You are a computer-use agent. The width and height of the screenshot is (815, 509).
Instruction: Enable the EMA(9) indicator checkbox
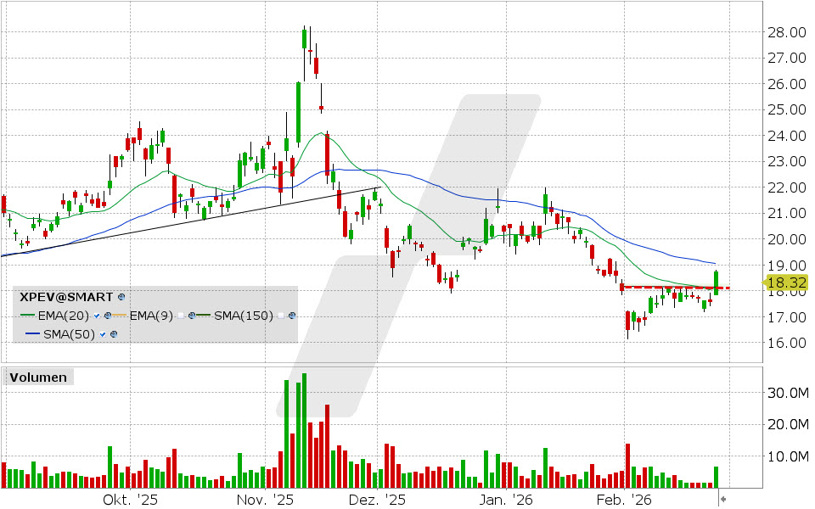click(181, 316)
